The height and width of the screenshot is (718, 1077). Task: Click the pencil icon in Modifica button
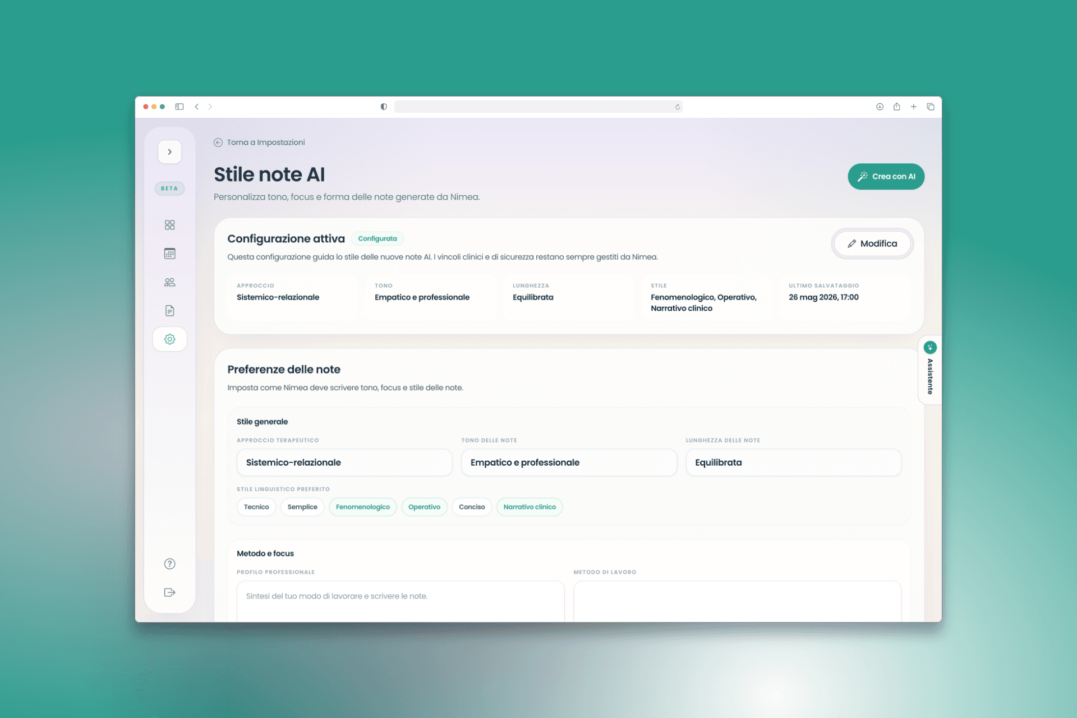pos(852,243)
